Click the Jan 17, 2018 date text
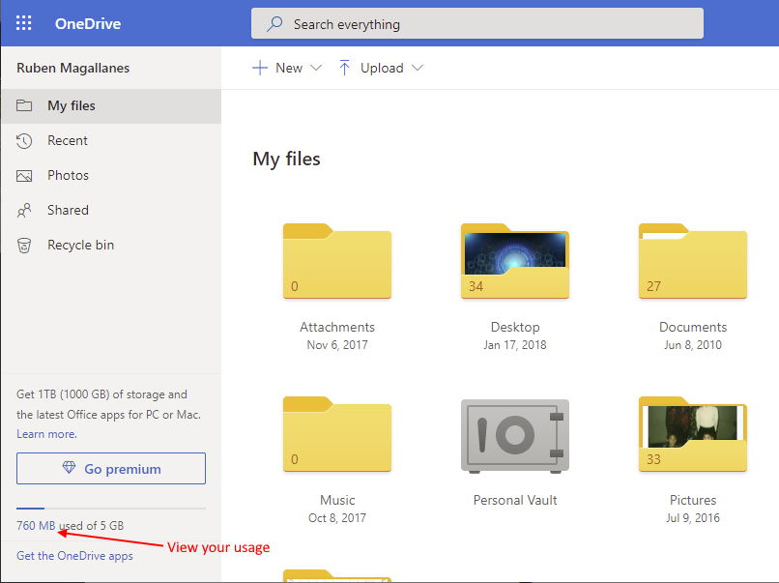Image resolution: width=779 pixels, height=583 pixels. tap(515, 345)
